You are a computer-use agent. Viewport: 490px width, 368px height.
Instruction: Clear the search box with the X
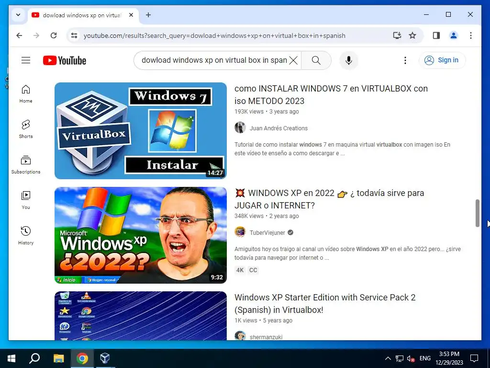(x=293, y=60)
